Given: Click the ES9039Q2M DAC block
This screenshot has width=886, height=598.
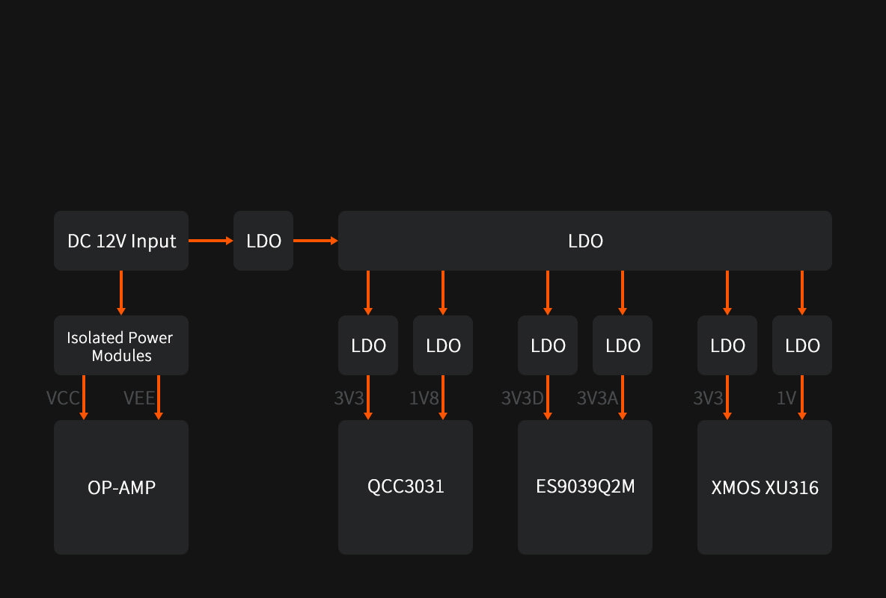Looking at the screenshot, I should click(x=585, y=487).
